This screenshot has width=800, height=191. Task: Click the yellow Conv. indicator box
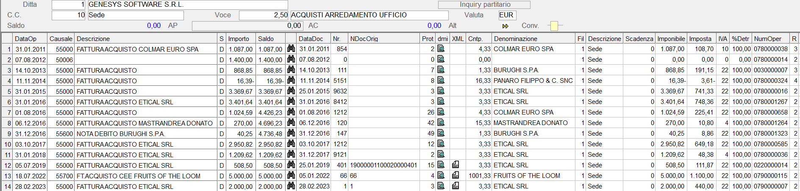coord(554,26)
